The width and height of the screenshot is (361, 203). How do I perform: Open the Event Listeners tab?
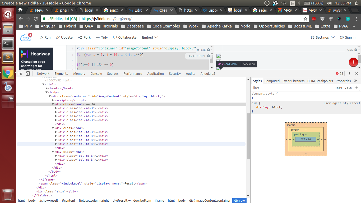coord(293,81)
